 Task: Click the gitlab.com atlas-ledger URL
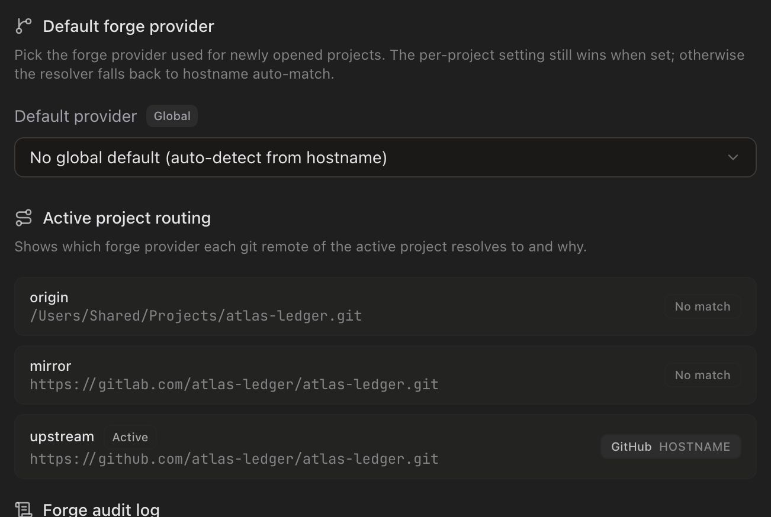[234, 384]
